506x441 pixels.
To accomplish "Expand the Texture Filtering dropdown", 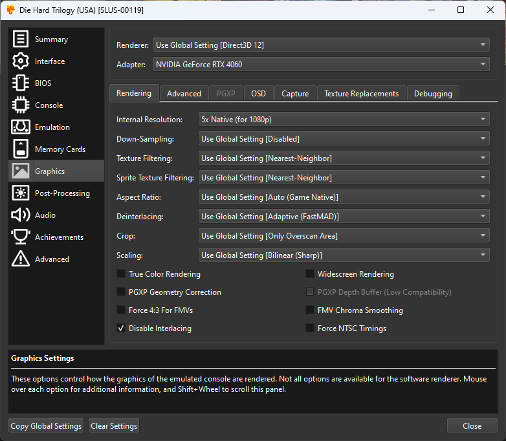I will click(344, 158).
